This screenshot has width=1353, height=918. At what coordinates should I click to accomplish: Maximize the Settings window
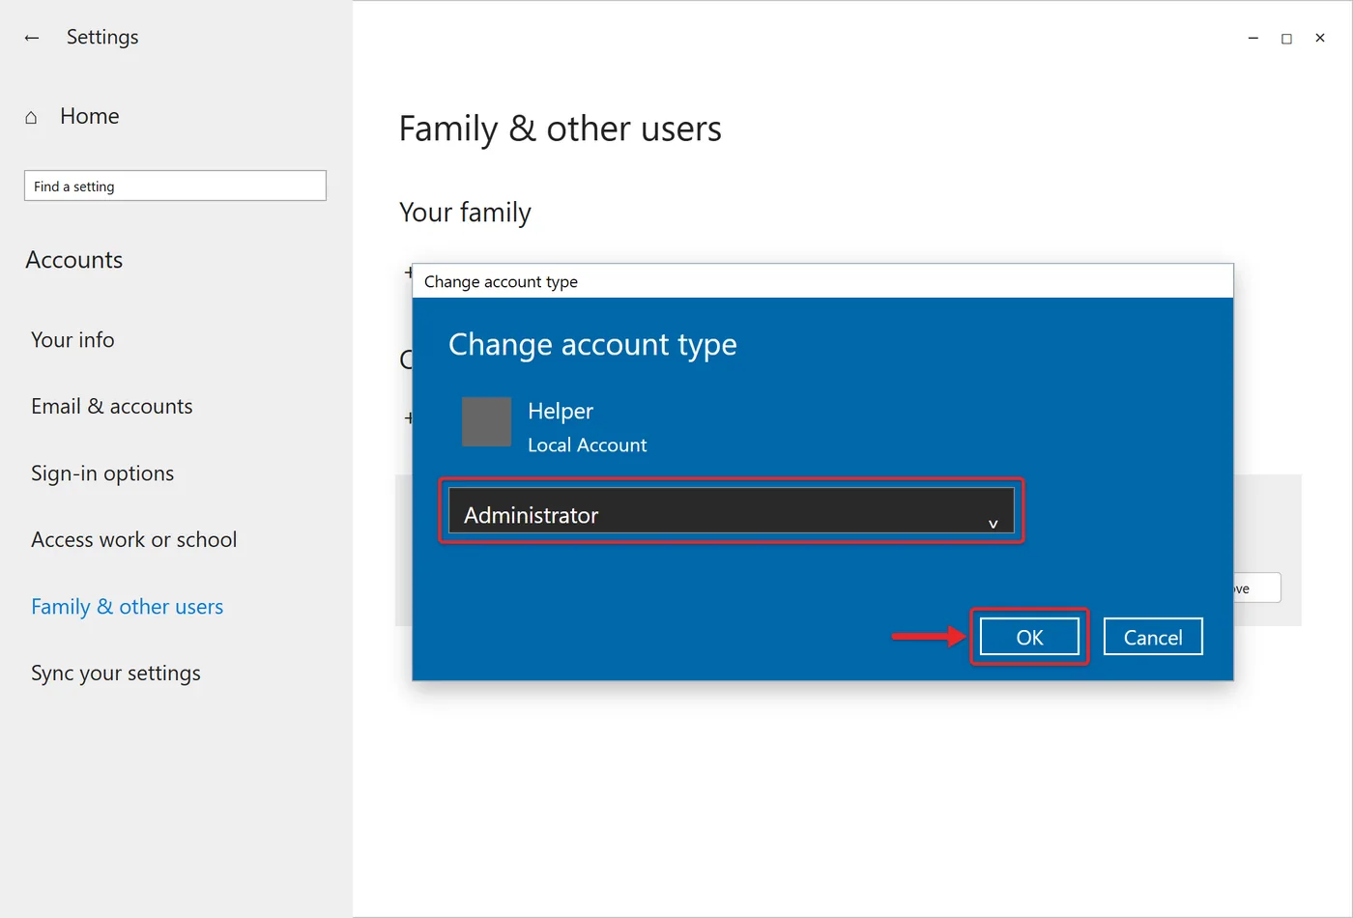tap(1286, 39)
